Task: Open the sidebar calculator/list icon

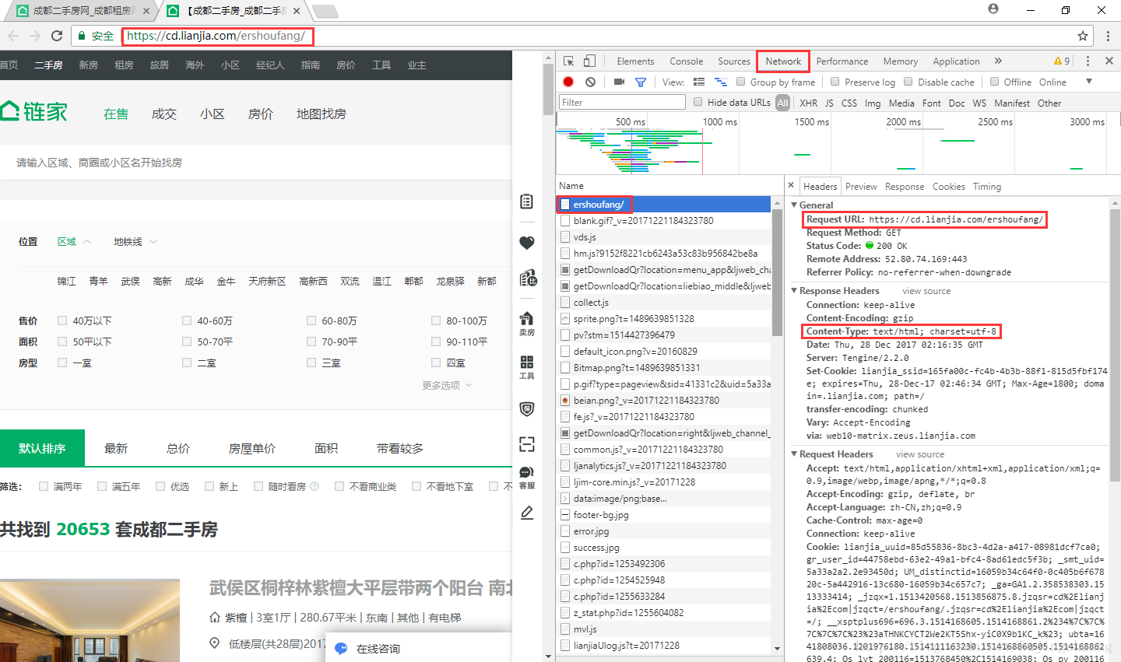Action: 527,201
